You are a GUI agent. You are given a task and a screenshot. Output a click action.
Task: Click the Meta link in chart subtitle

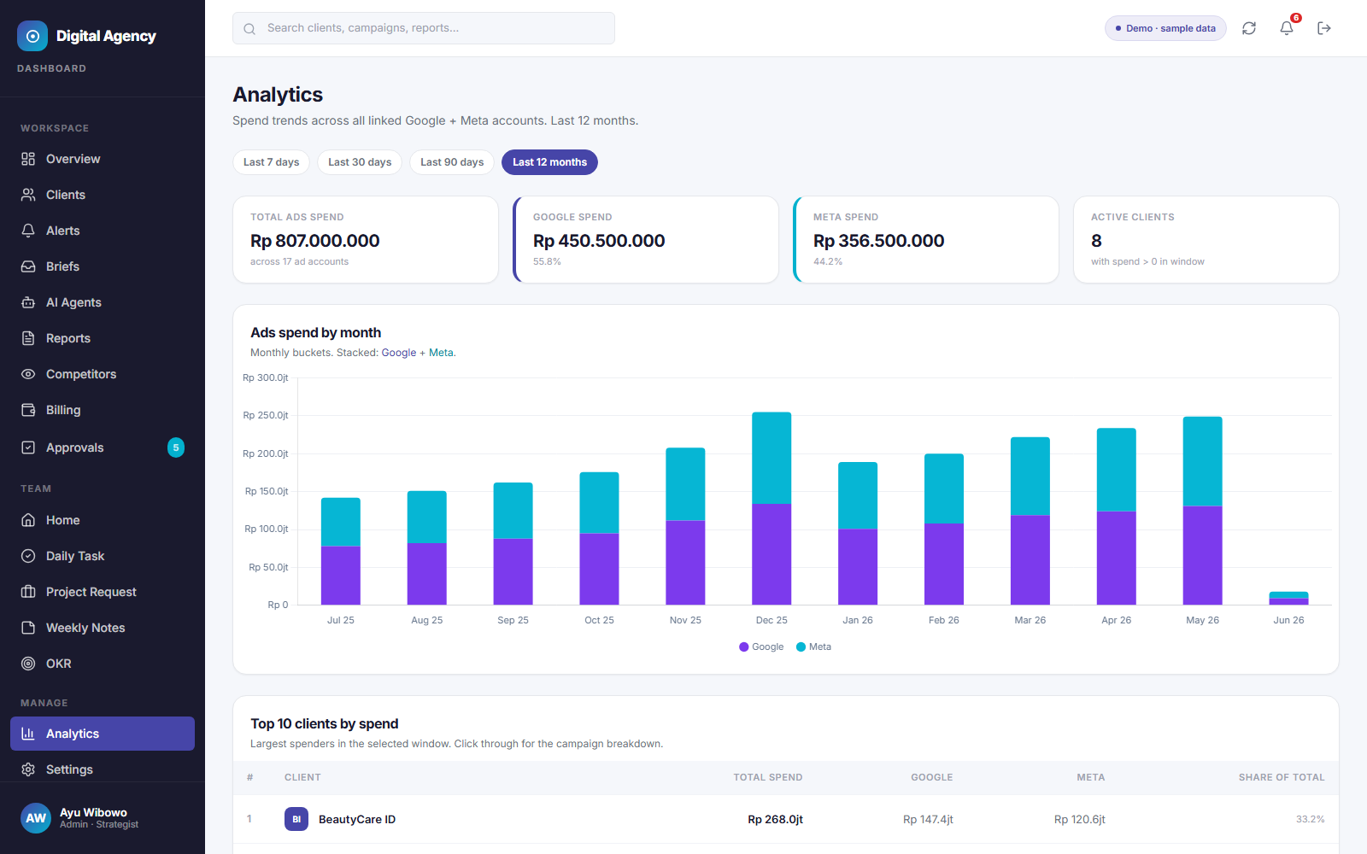tap(441, 353)
